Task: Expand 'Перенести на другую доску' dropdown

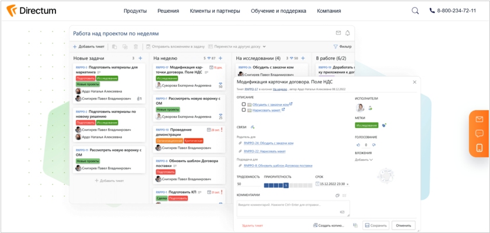Action: tap(264, 47)
